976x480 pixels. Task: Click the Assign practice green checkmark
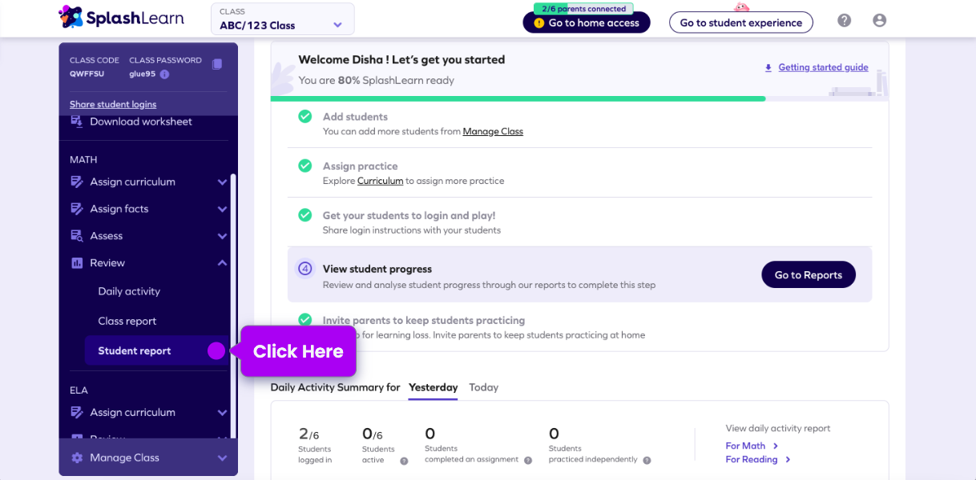click(304, 166)
